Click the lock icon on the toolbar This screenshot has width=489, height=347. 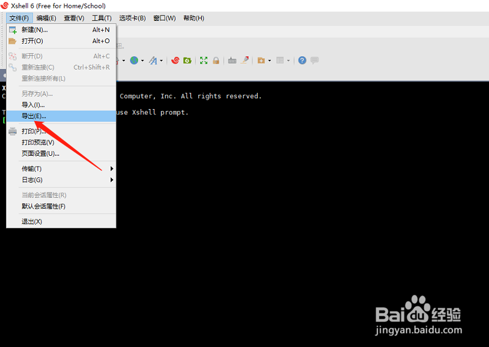(x=215, y=60)
